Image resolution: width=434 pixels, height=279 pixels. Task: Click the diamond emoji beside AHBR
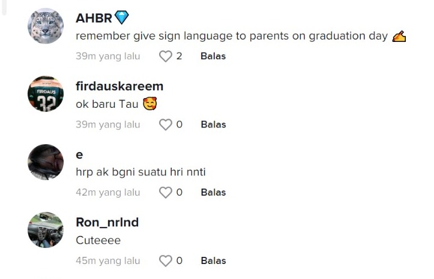(x=122, y=18)
